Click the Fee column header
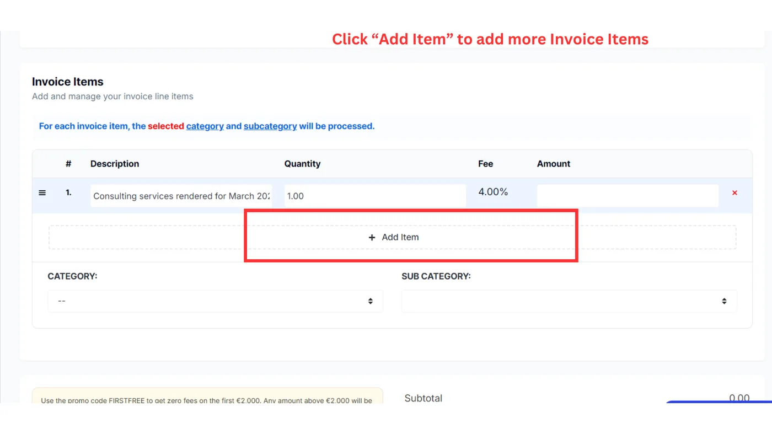772x434 pixels. [486, 164]
